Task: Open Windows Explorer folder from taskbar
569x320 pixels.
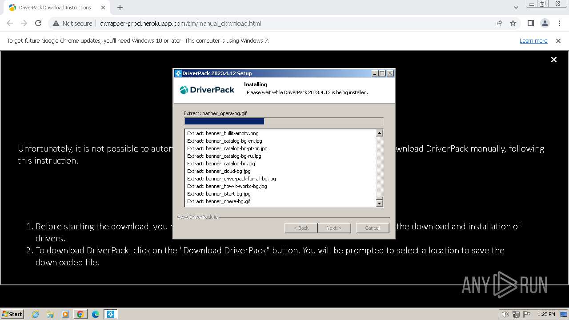Action: pyautogui.click(x=50, y=314)
